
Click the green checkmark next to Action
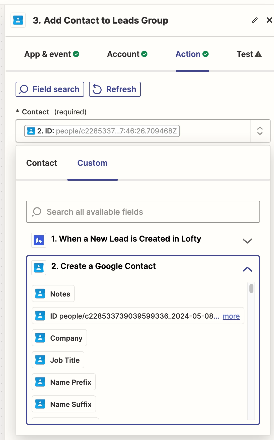coord(205,54)
